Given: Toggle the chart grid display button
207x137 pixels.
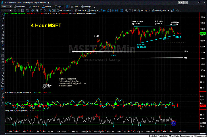Looking at the screenshot, I should click(x=135, y=11).
